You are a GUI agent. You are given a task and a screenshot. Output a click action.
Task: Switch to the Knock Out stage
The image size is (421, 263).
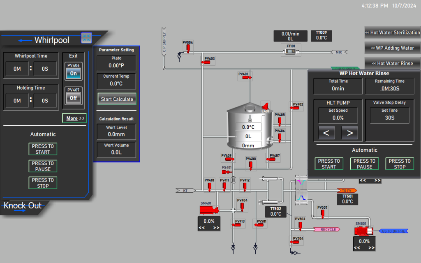[23, 206]
